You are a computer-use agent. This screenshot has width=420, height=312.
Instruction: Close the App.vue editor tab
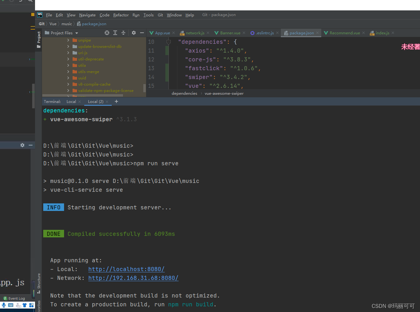coord(174,33)
